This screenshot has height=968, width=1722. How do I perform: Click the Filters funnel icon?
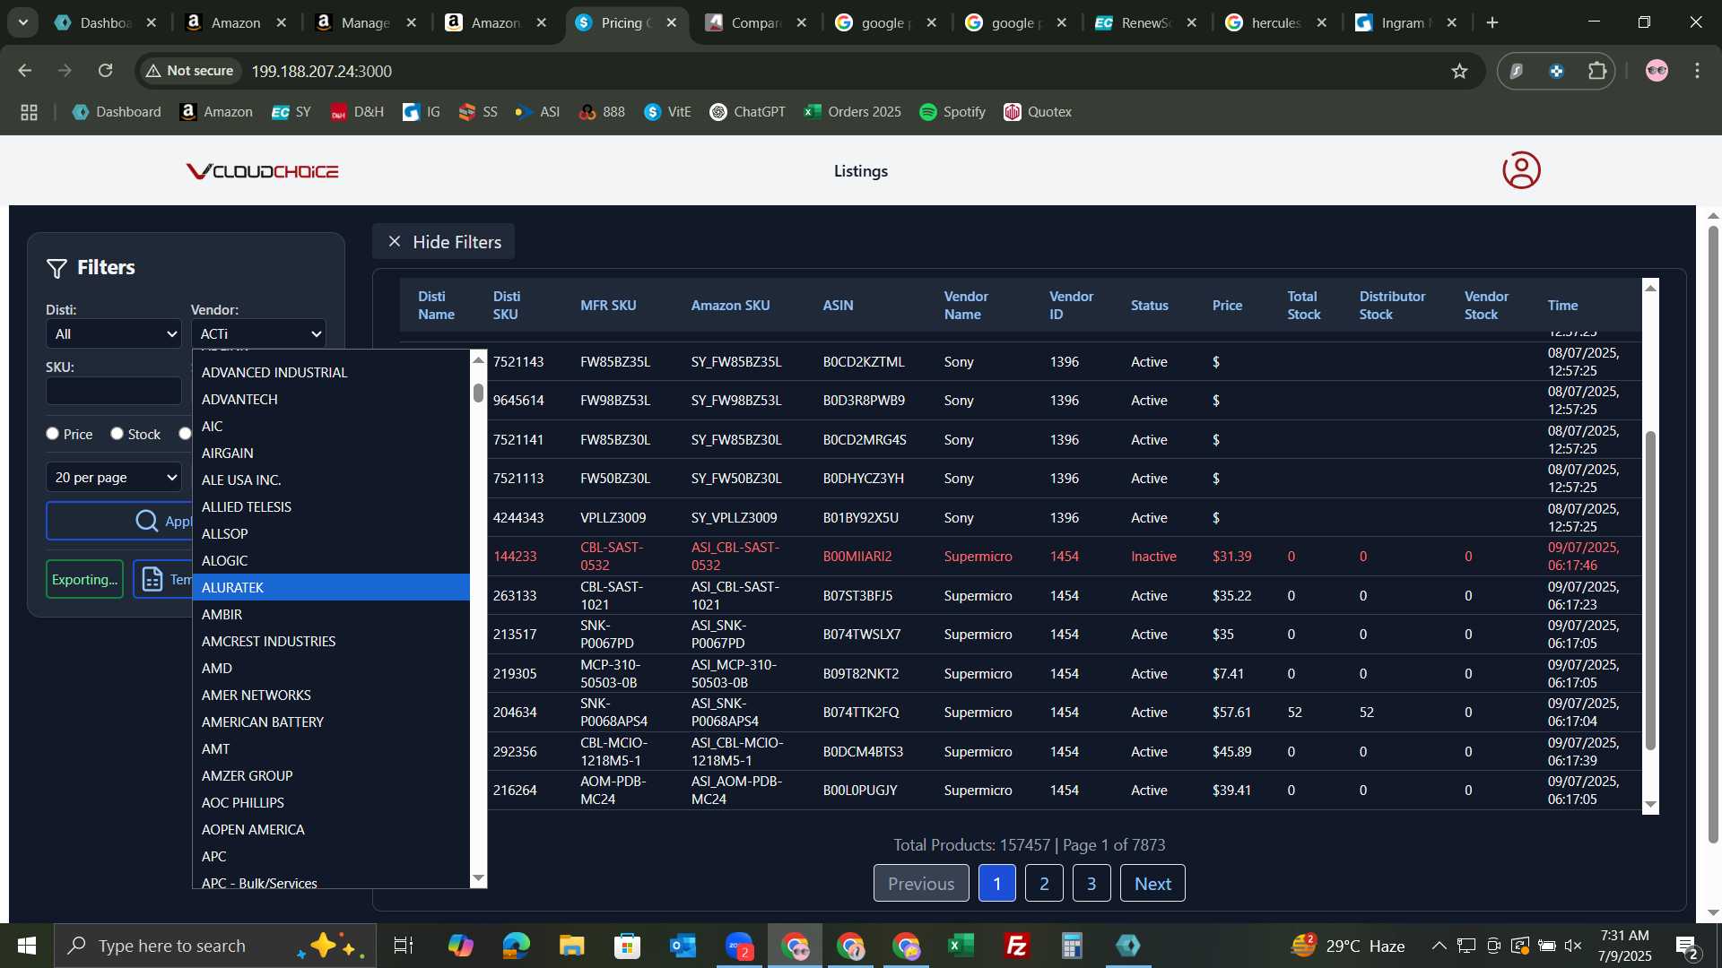(57, 268)
